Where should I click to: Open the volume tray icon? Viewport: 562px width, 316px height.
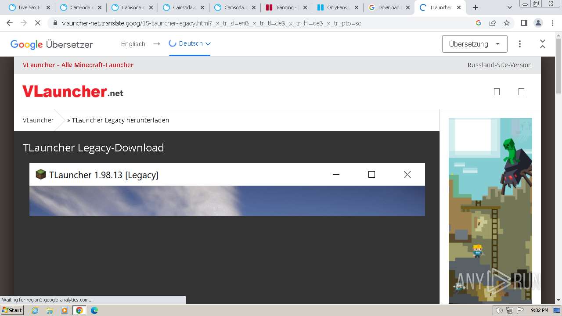tap(500, 310)
